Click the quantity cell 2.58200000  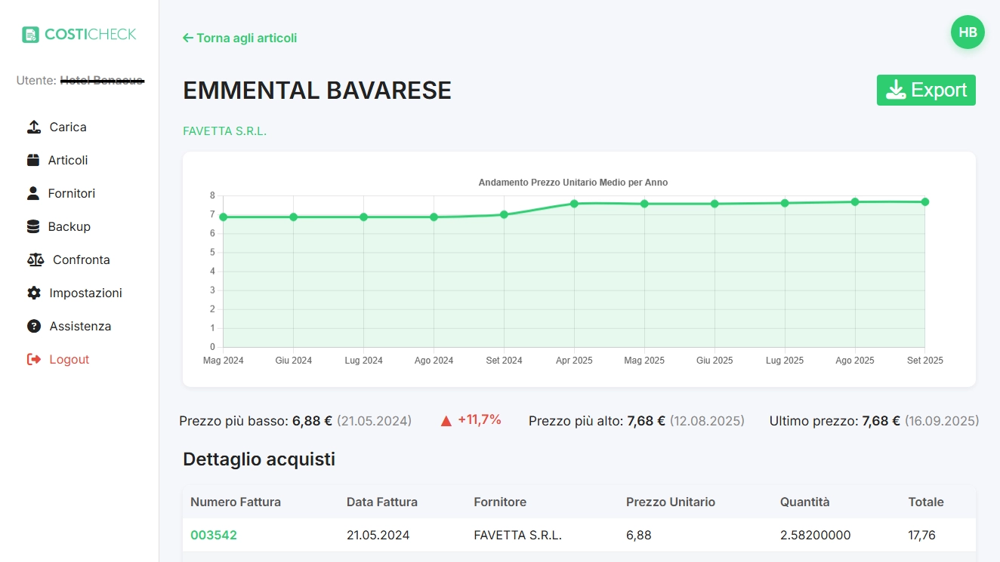816,535
